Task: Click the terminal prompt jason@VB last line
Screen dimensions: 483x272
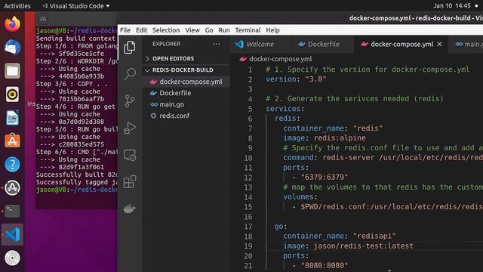Action: pos(76,190)
